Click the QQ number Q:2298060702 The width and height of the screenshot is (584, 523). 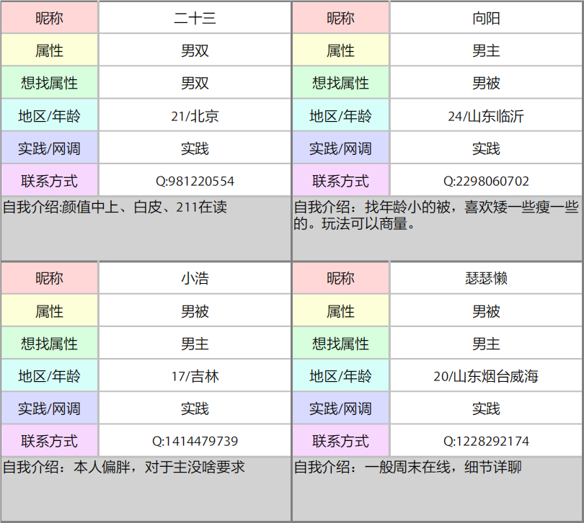(x=487, y=180)
